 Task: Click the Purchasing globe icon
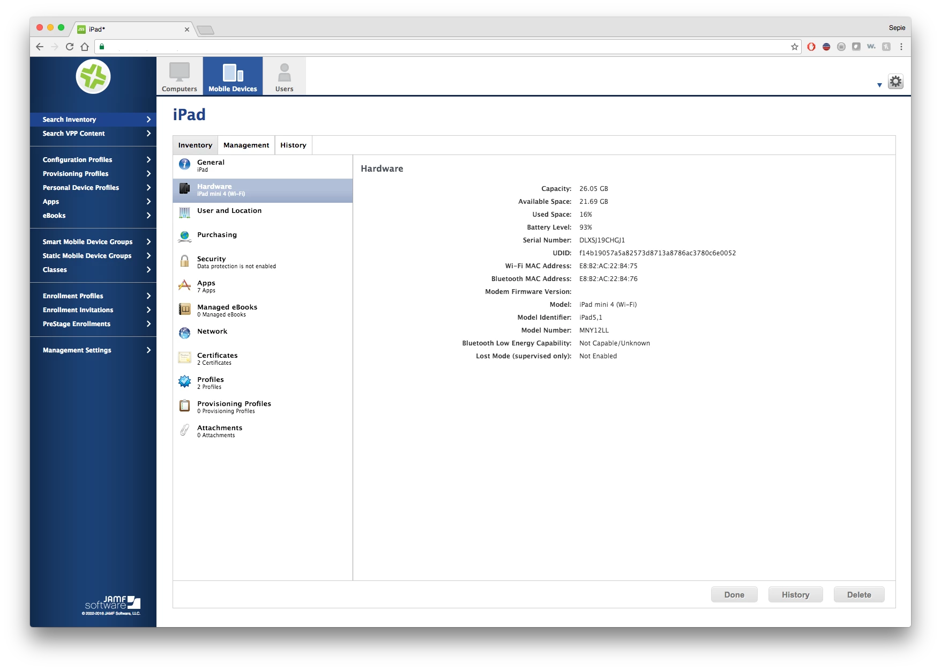coord(185,237)
